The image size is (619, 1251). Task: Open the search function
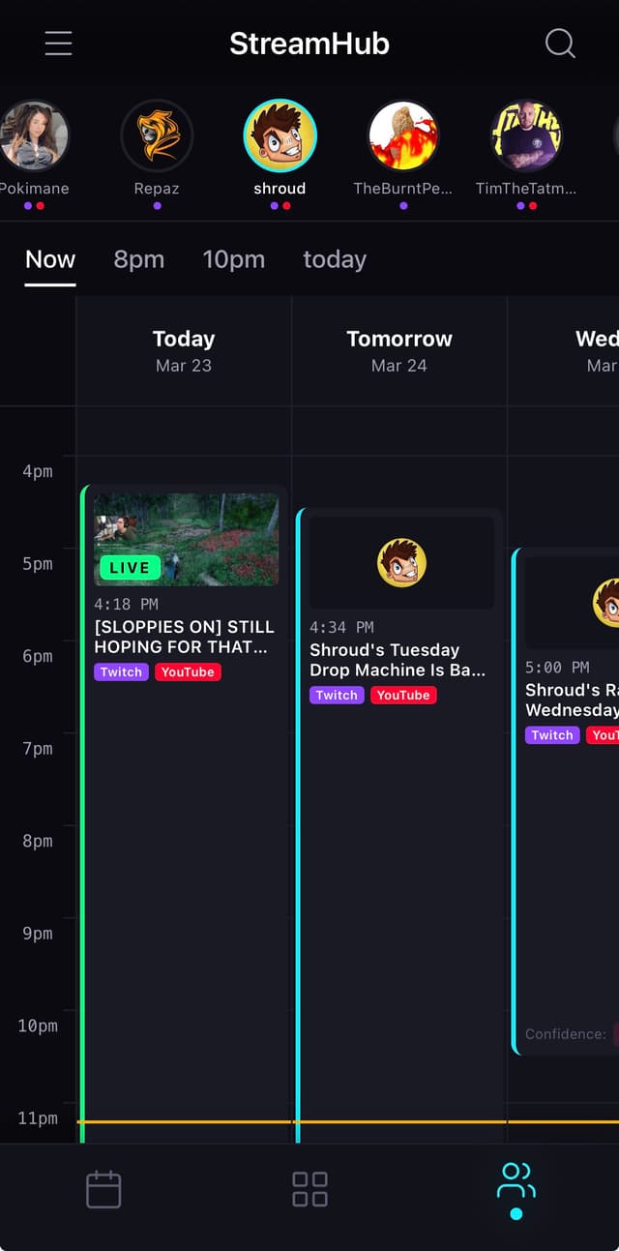[x=559, y=43]
